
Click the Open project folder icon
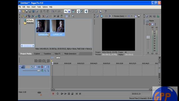click(x=23, y=11)
